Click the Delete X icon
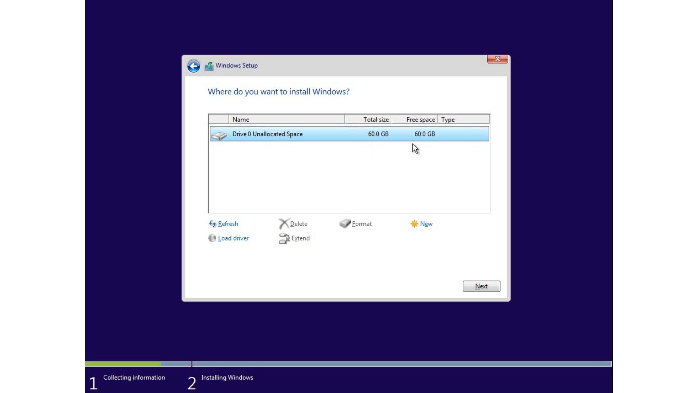The width and height of the screenshot is (698, 393). pos(284,224)
